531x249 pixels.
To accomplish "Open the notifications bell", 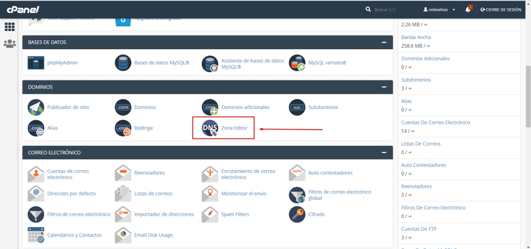I will (x=468, y=9).
